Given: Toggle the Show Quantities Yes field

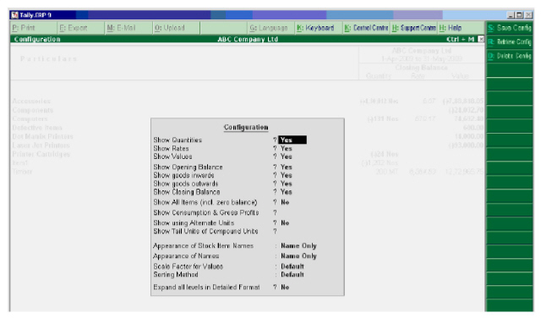Looking at the screenshot, I should tap(292, 140).
